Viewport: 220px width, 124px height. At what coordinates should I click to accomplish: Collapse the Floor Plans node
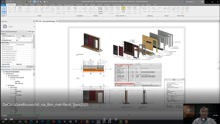9,87
